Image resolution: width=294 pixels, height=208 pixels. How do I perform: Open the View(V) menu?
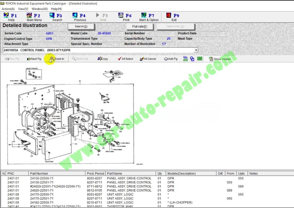(23, 9)
